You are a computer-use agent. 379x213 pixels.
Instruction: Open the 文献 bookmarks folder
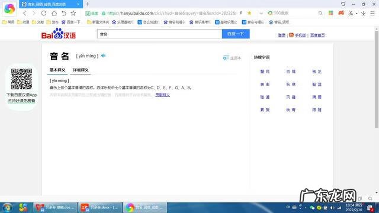point(38,22)
